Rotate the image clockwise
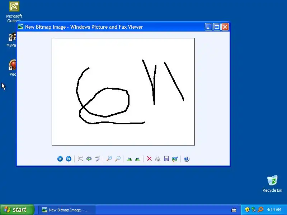Screen dimensions: 287x215 (x=129, y=159)
